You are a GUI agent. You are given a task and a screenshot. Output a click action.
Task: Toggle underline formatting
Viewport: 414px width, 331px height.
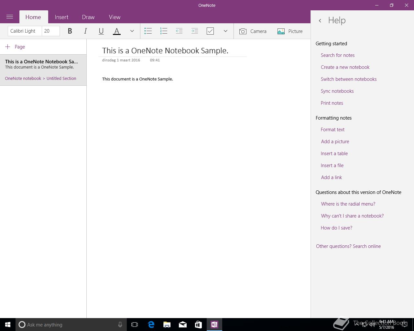(101, 31)
